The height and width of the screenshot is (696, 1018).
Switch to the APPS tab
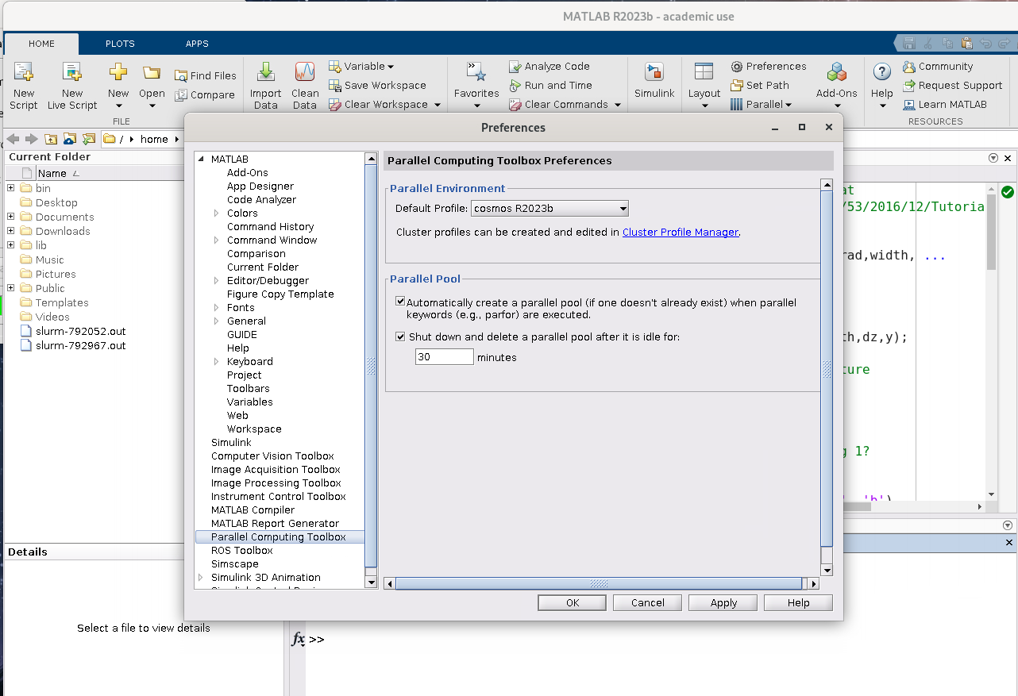tap(197, 44)
